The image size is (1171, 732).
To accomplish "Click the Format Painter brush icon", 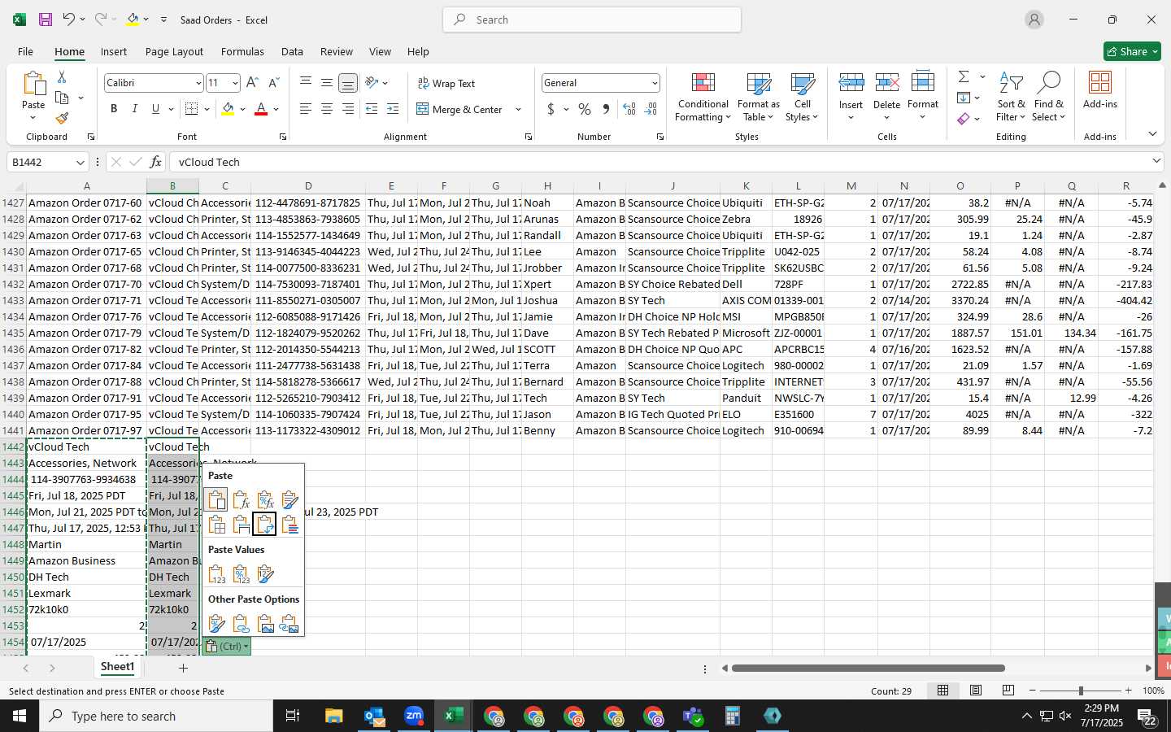I will click(62, 118).
